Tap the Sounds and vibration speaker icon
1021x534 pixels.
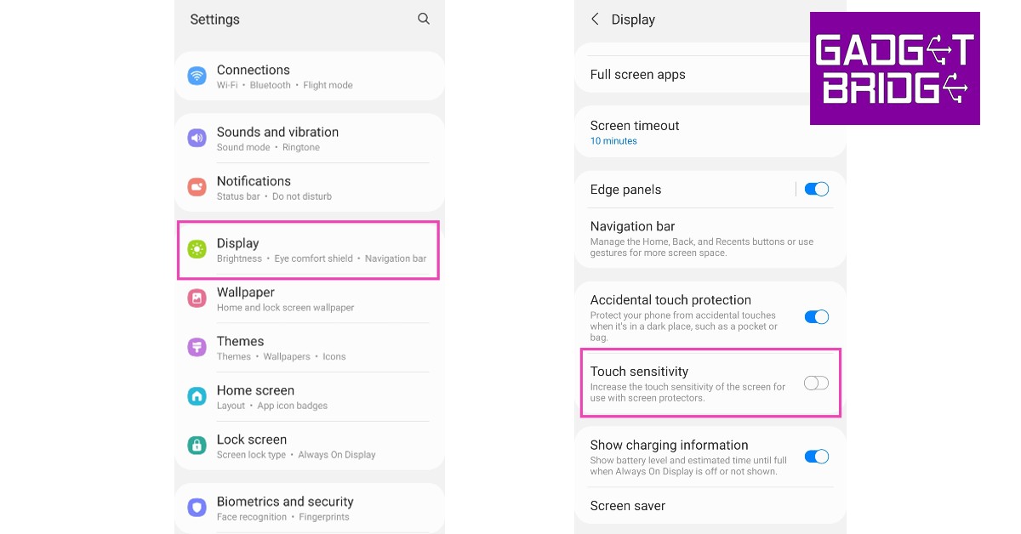[197, 138]
